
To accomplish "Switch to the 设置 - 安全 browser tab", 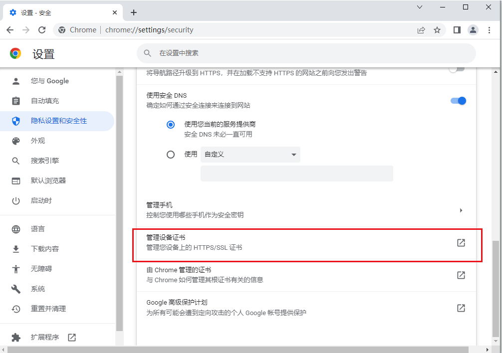I will pyautogui.click(x=60, y=12).
